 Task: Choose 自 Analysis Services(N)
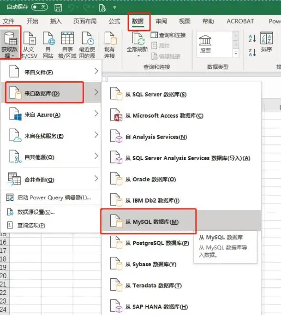[x=182, y=137]
